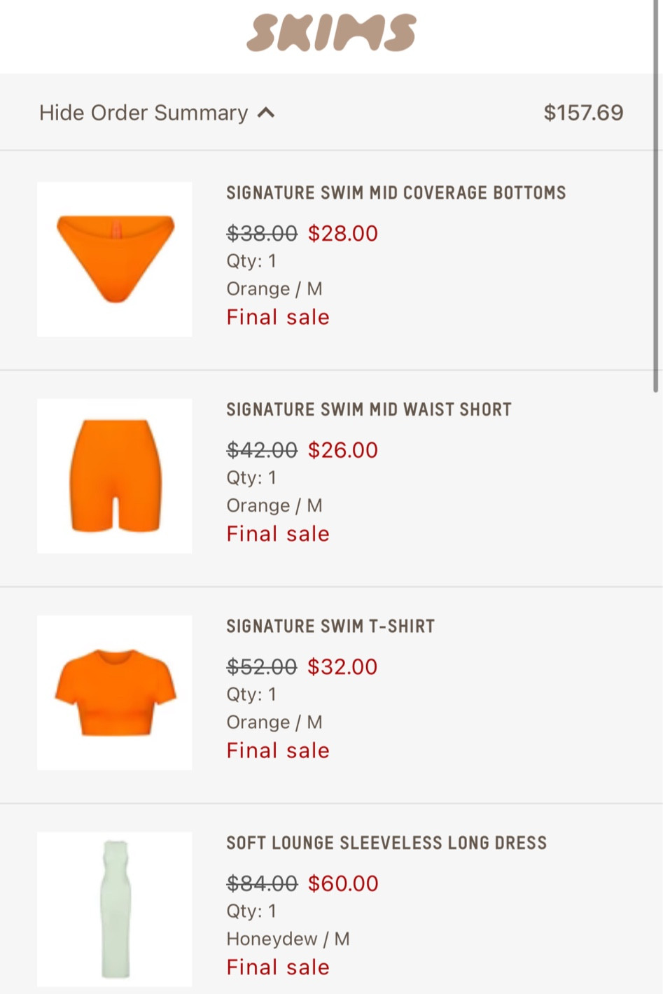Click the orange bikini bottoms thumbnail
This screenshot has width=663, height=994.
tap(114, 259)
